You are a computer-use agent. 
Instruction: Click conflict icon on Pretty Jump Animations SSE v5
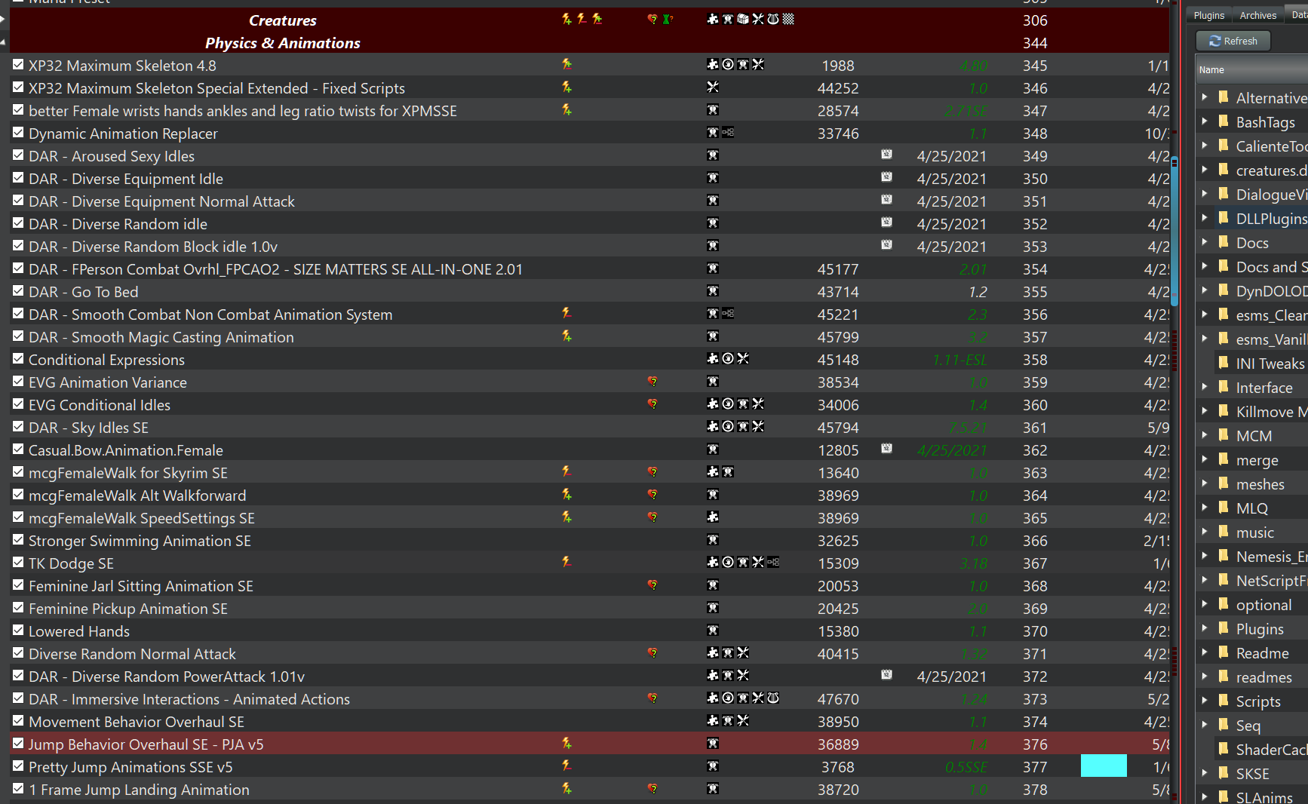[x=566, y=766]
